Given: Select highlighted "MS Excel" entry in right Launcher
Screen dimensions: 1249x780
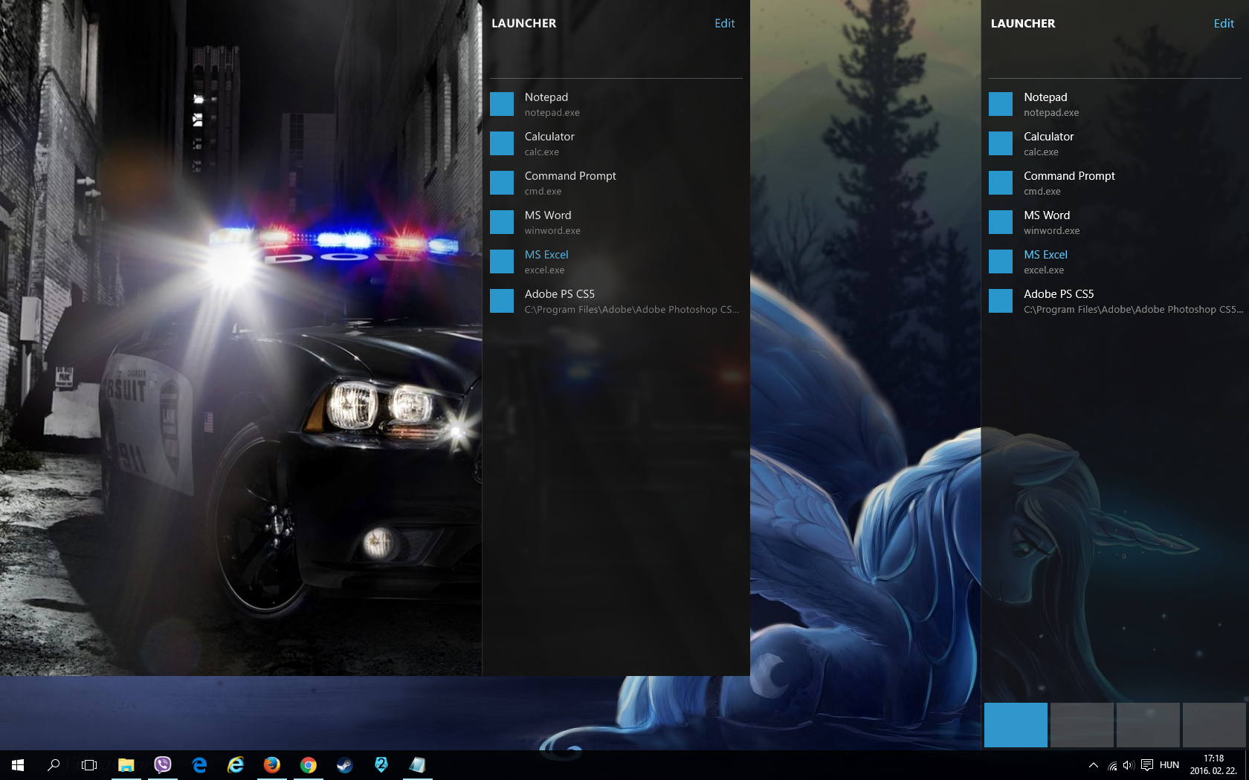Looking at the screenshot, I should 1115,261.
